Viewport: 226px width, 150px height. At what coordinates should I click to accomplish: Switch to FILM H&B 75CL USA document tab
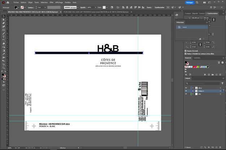click(96, 12)
